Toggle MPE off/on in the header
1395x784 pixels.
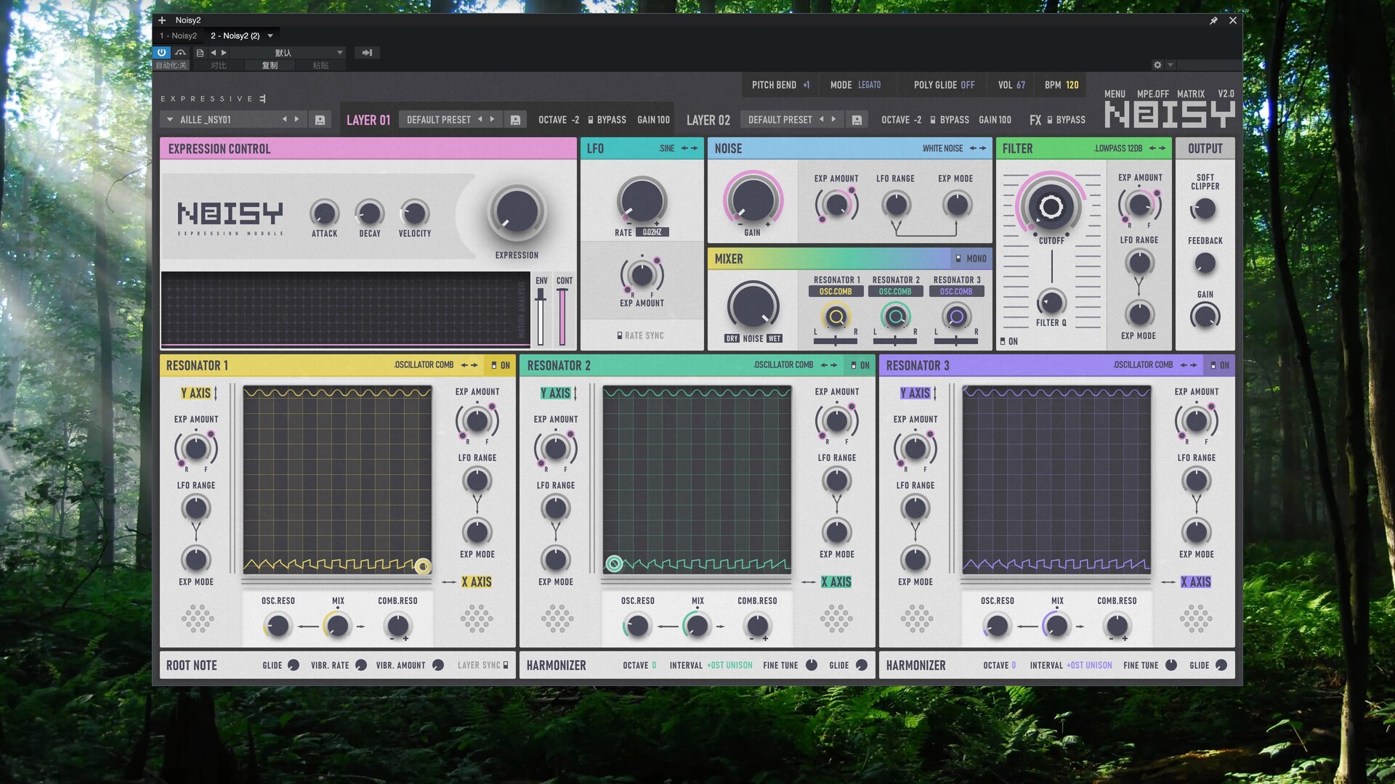(x=1152, y=94)
